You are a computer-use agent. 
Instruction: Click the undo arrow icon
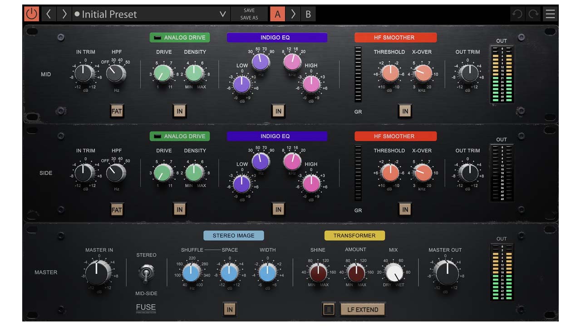click(517, 14)
